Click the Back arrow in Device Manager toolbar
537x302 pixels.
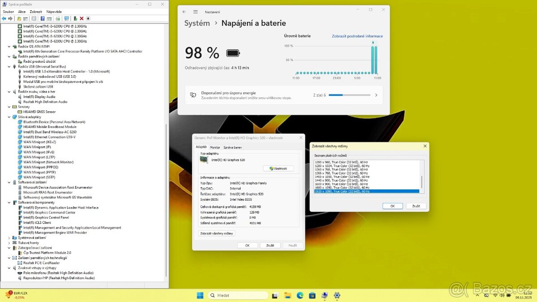point(4,18)
